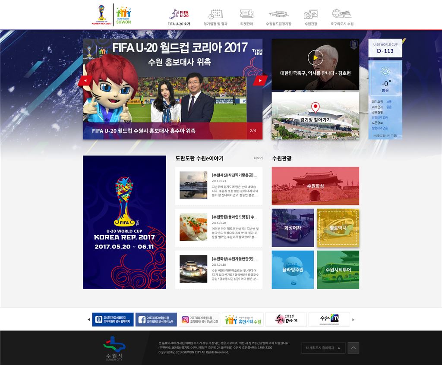Click 더보기 link beside 수원e이야기
The width and height of the screenshot is (442, 365).
(x=258, y=158)
